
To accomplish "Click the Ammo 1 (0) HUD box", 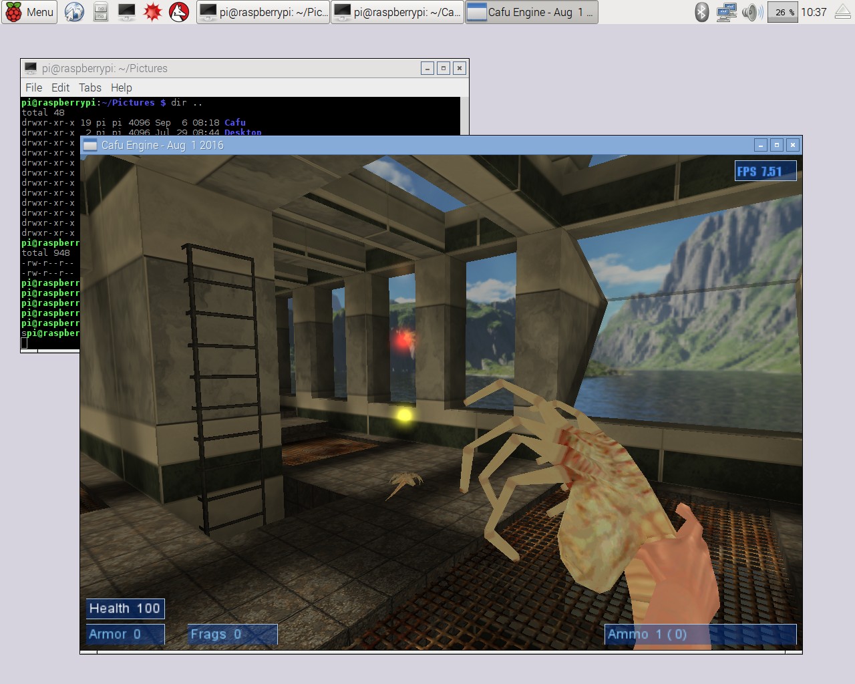I will 701,635.
